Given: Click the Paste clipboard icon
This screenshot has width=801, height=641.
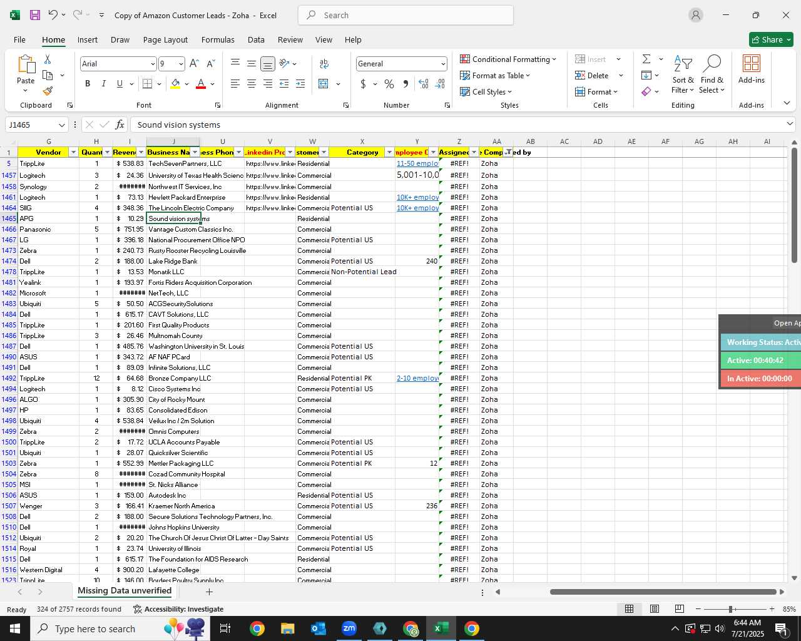Looking at the screenshot, I should coord(26,64).
